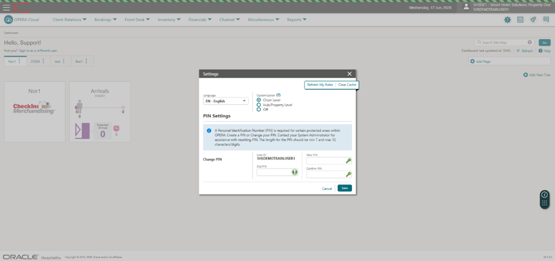Close the Settings dialog with X
This screenshot has width=555, height=261.
click(350, 74)
